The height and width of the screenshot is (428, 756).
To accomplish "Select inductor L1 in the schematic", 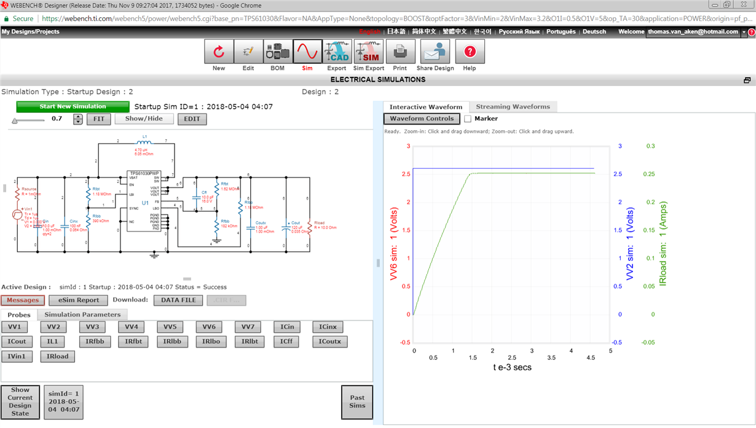I will pos(145,144).
